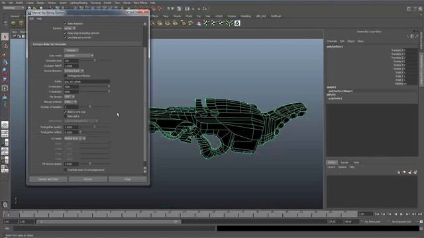Adjust the Final gather quality slider
This screenshot has width=424, height=238.
(x=94, y=127)
